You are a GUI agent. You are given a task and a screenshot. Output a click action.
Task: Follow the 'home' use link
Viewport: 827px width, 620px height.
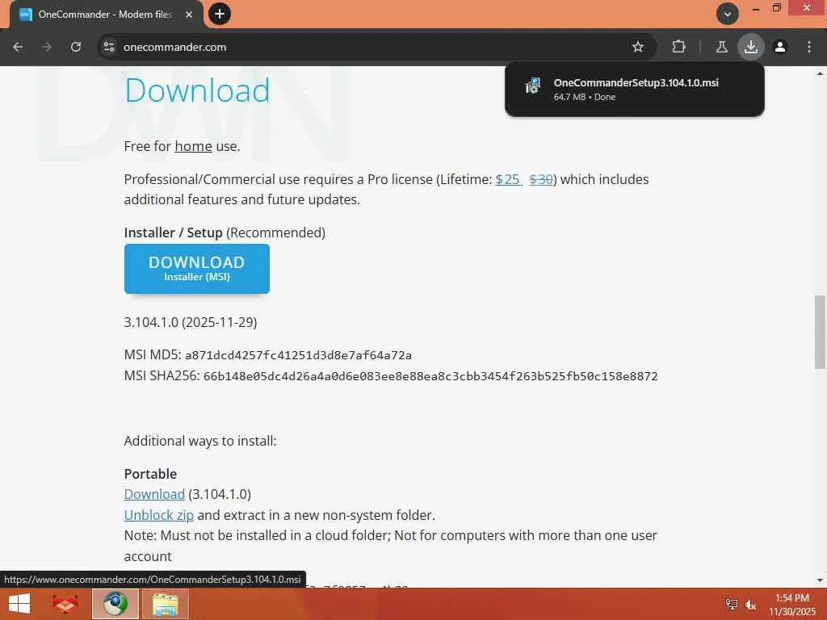pos(193,147)
